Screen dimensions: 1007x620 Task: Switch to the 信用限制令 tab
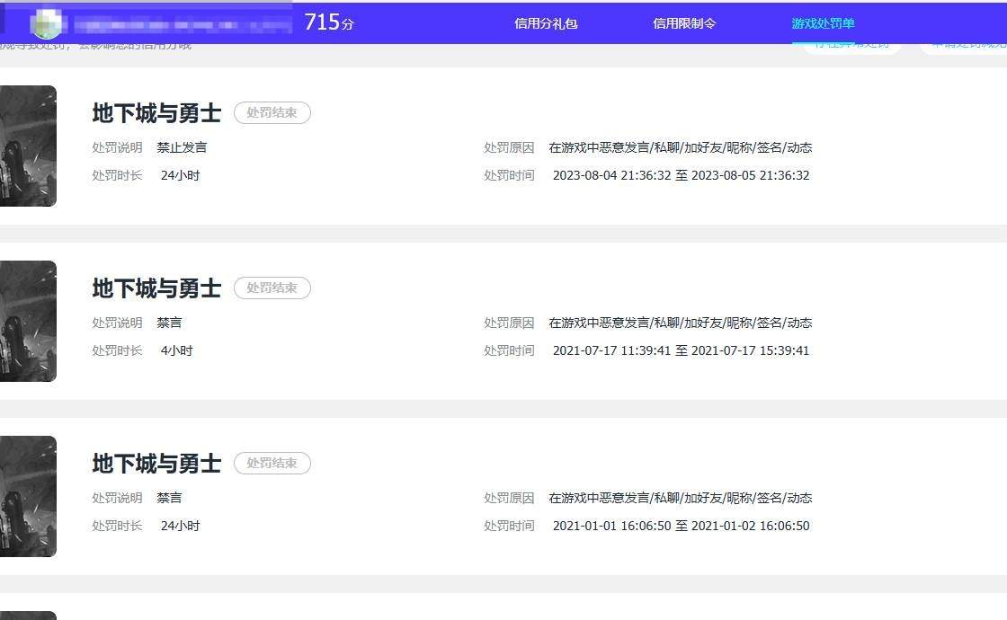tap(684, 23)
